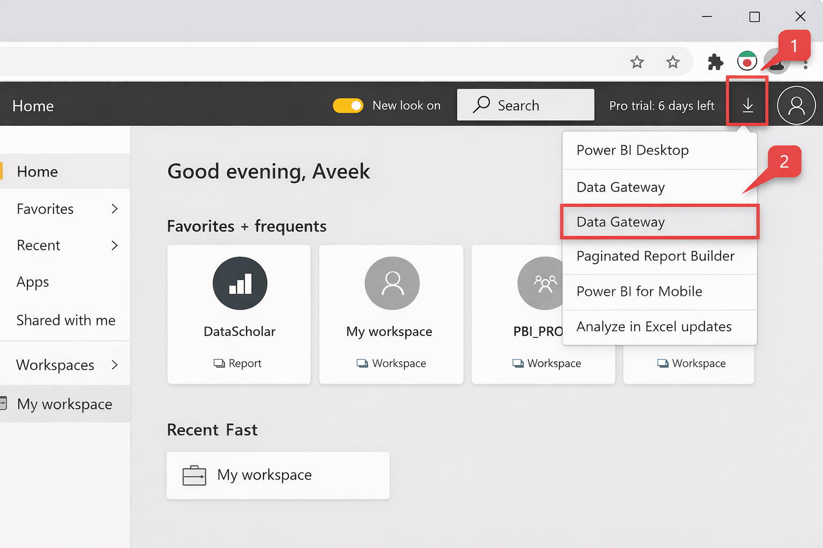
Task: Click the red circle extension icon
Action: click(747, 61)
